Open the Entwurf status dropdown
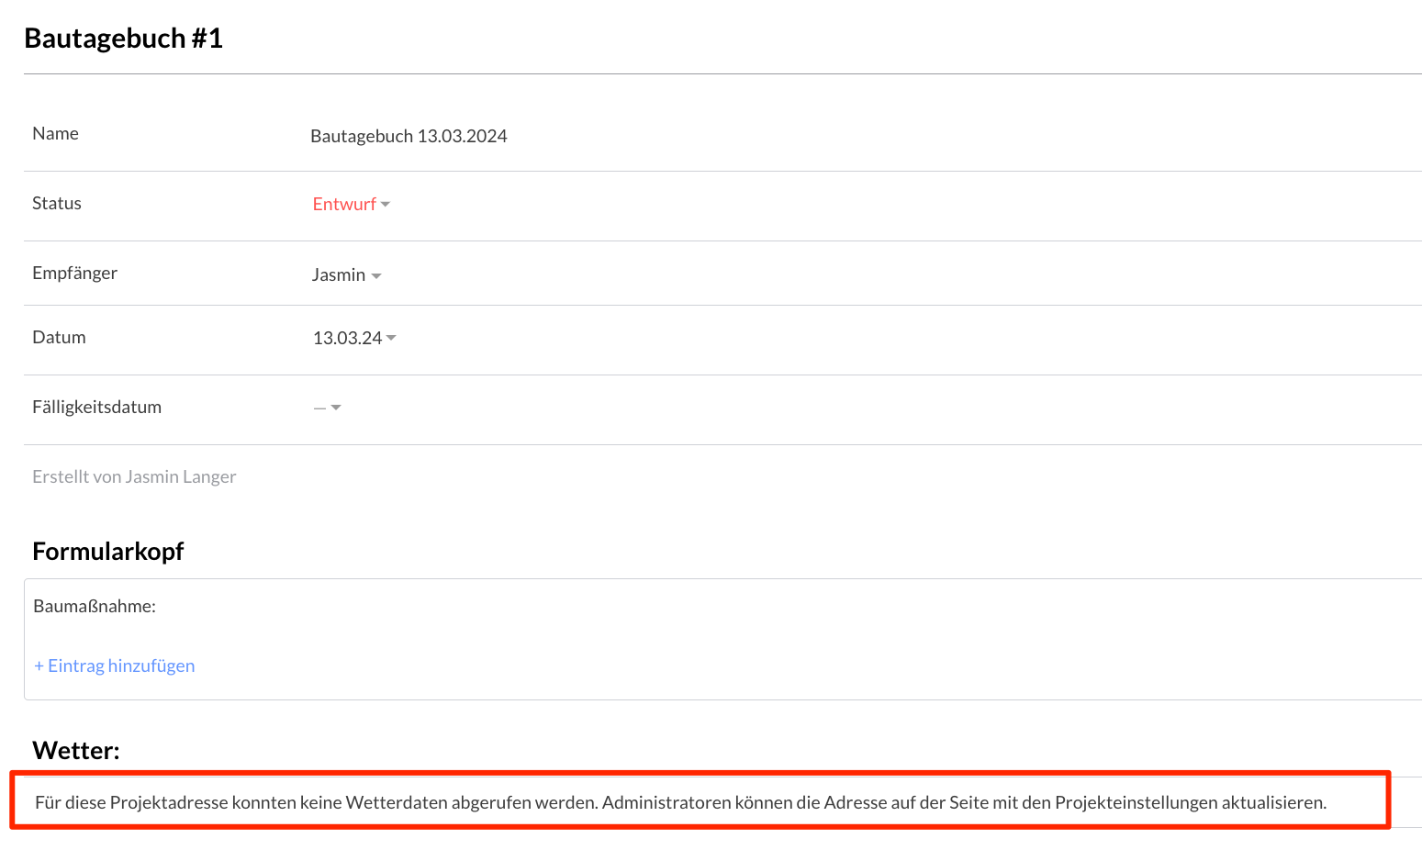Screen dimensions: 1422x850 [x=344, y=205]
